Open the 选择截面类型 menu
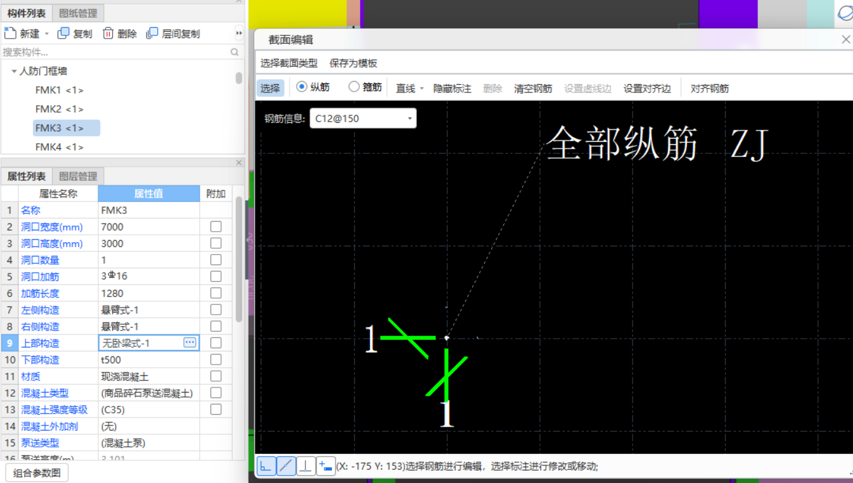This screenshot has height=483, width=853. [289, 63]
